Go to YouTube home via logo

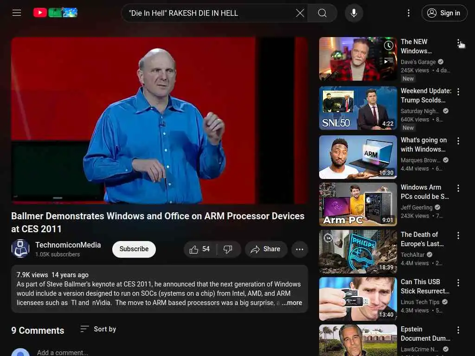coord(55,13)
